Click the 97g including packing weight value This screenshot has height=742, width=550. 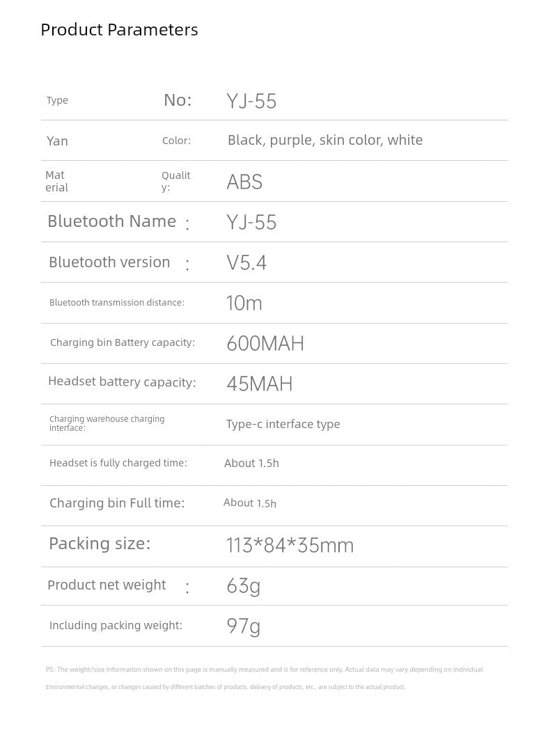(x=243, y=626)
